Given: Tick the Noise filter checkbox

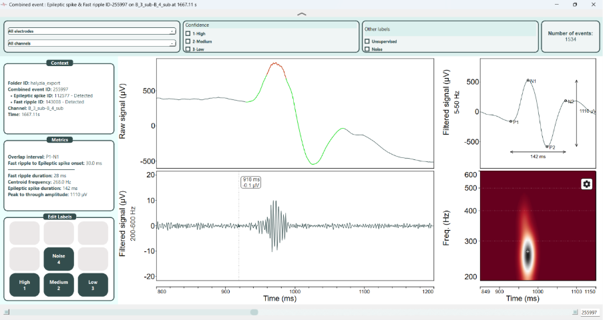Looking at the screenshot, I should (367, 49).
